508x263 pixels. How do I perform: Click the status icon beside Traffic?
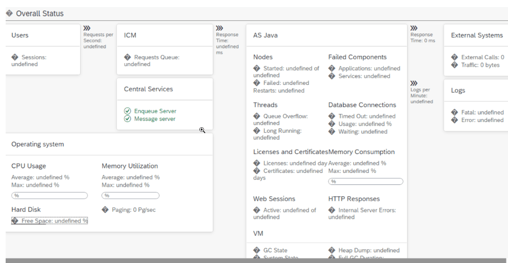click(455, 65)
